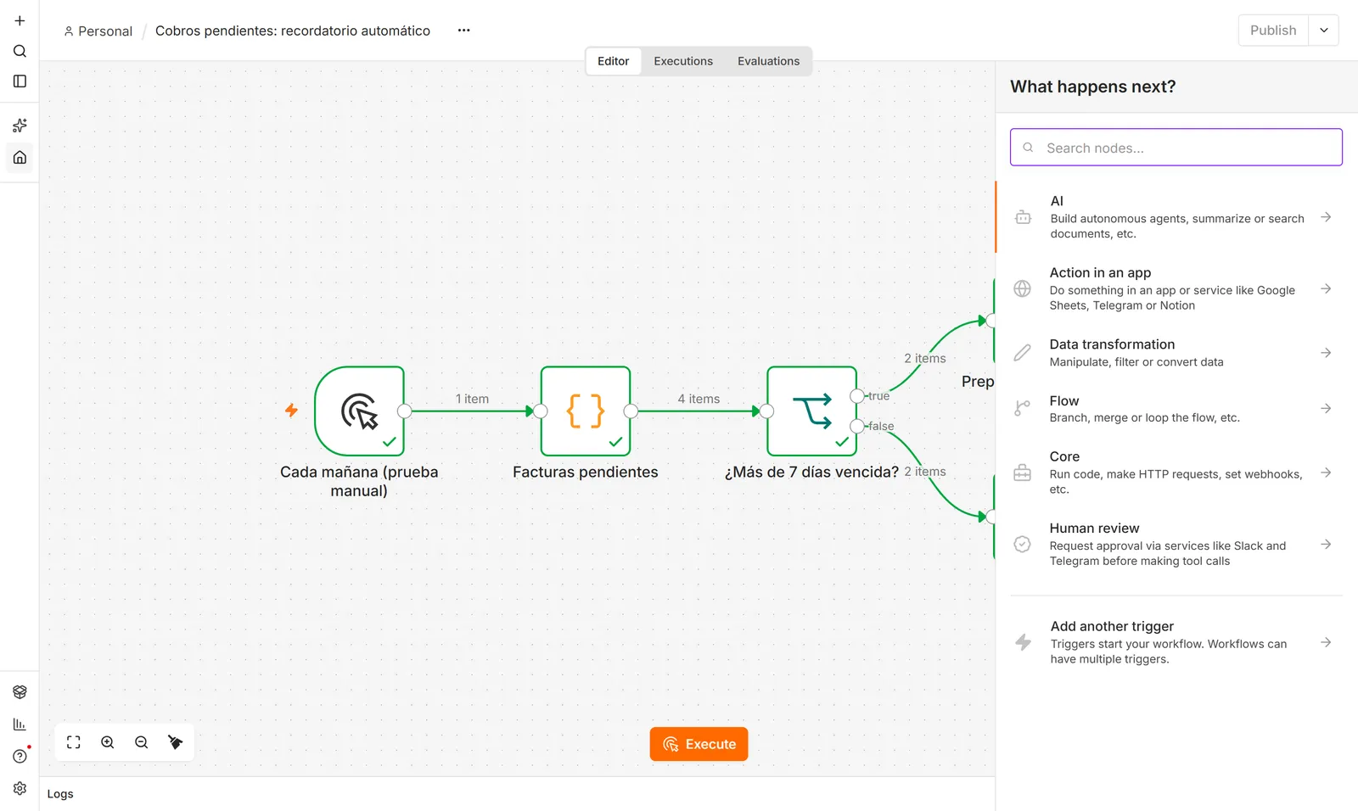Click the false output connector of If node

coord(857,426)
